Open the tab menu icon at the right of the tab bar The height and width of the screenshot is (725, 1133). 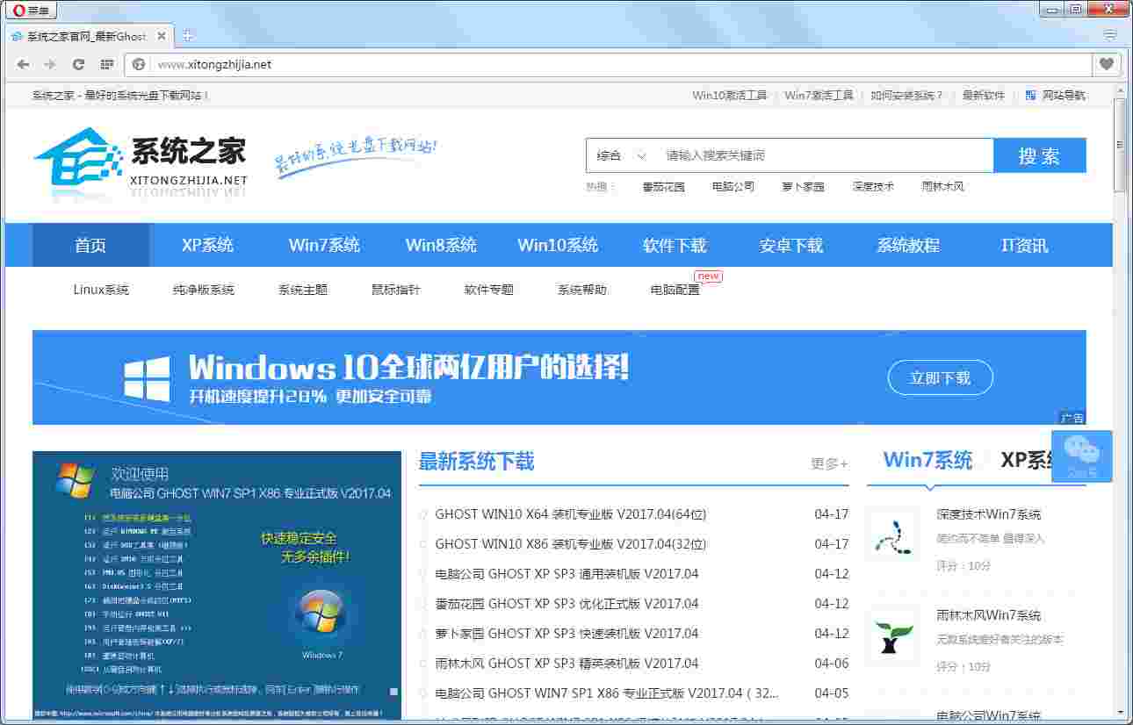pos(1110,35)
